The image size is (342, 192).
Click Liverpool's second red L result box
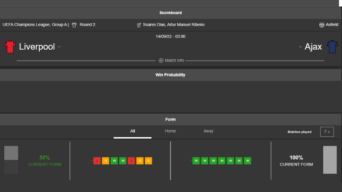pyautogui.click(x=131, y=161)
